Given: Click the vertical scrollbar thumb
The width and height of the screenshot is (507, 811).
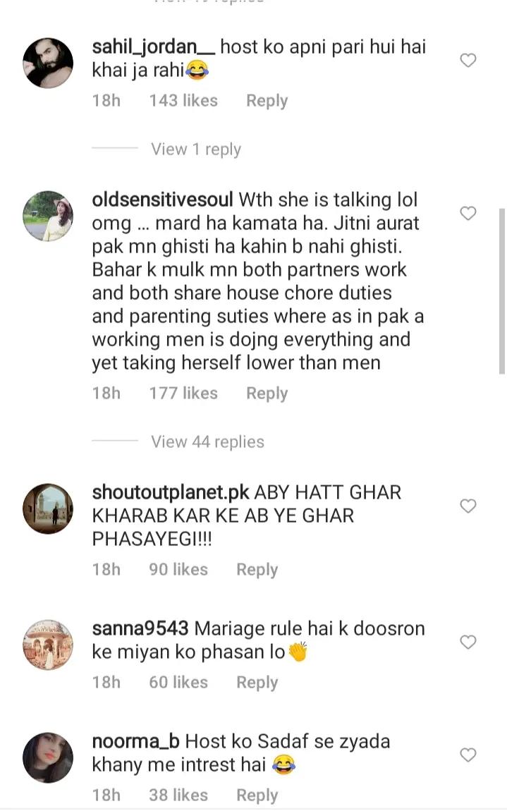Looking at the screenshot, I should tap(502, 291).
